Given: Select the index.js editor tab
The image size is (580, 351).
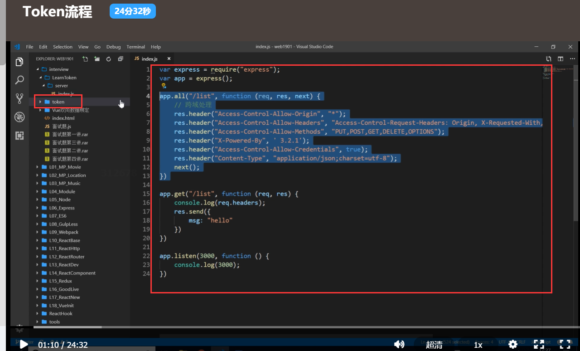Looking at the screenshot, I should [153, 59].
